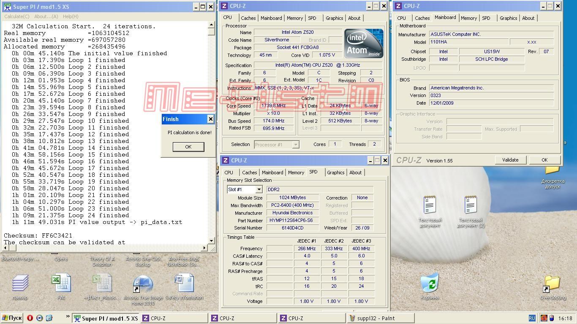The height and width of the screenshot is (324, 577).
Task: Click the RU language indicator in tray
Action: (532, 318)
